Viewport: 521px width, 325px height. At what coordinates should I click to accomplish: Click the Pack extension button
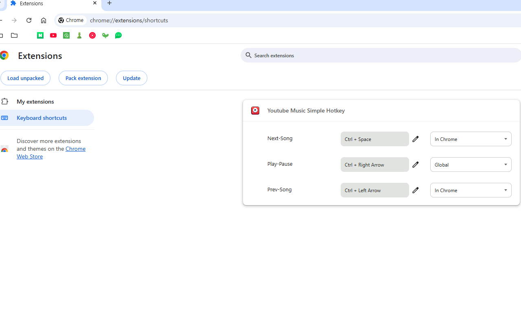point(83,78)
